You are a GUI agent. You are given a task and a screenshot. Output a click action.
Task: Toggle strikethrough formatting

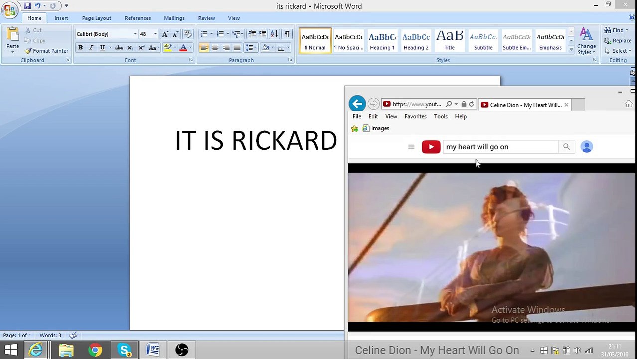119,48
